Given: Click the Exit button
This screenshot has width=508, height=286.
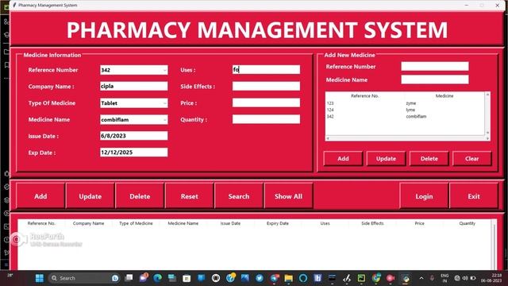Looking at the screenshot, I should point(474,196).
